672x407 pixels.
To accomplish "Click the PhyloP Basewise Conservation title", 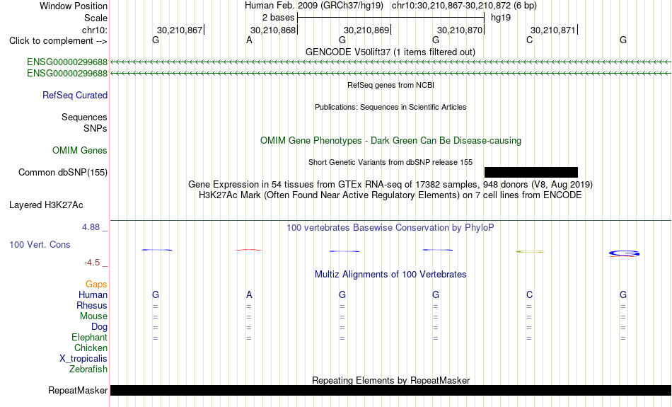I will pyautogui.click(x=390, y=228).
